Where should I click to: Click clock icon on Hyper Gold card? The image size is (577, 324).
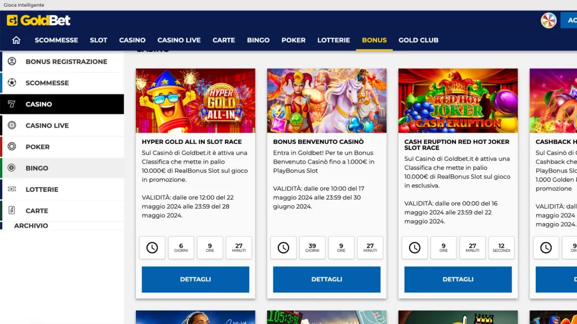click(152, 247)
